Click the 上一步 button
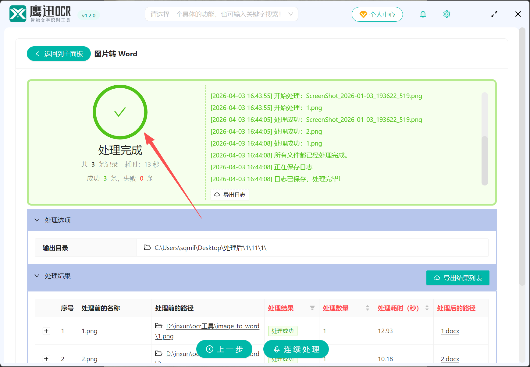The height and width of the screenshot is (367, 530). click(x=224, y=349)
